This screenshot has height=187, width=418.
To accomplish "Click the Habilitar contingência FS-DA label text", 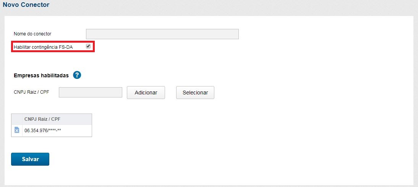I will pyautogui.click(x=43, y=47).
